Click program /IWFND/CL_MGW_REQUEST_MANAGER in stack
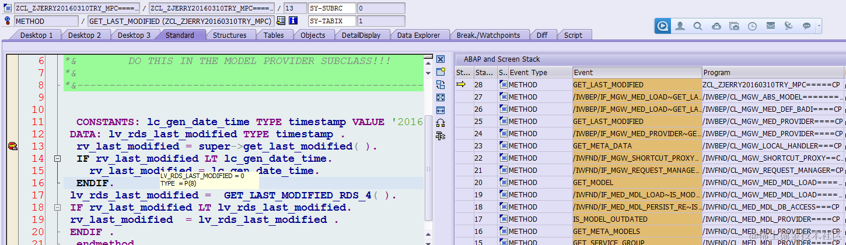846x245 pixels. [x=773, y=170]
